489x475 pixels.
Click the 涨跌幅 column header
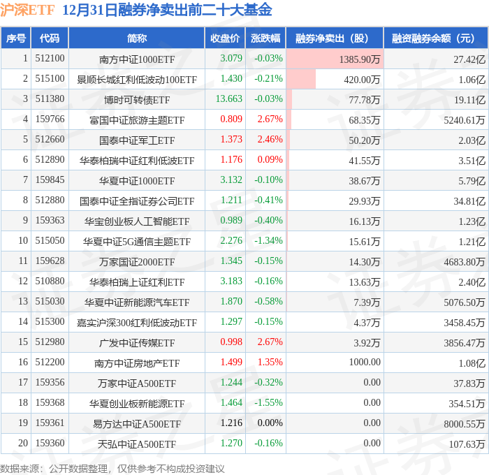pyautogui.click(x=265, y=38)
